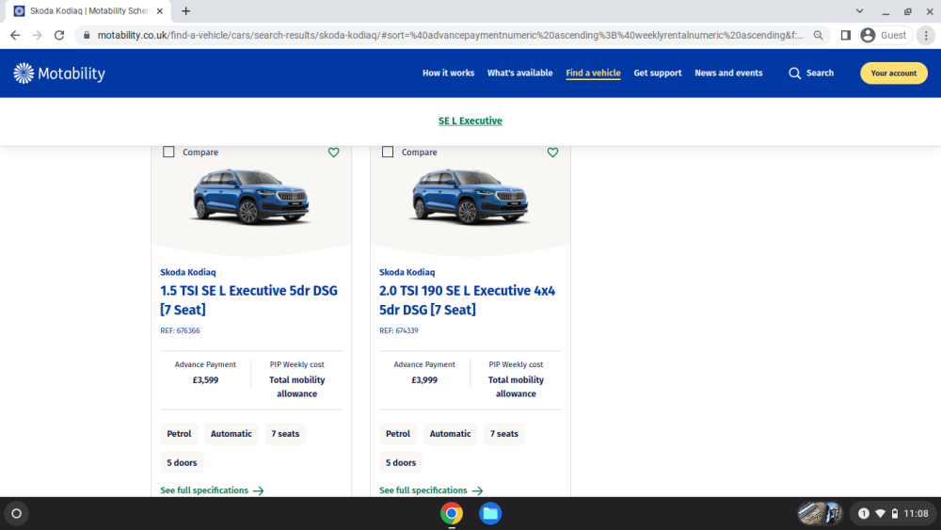Click 5 doors tag on 1.5 TSI card
The width and height of the screenshot is (941, 530).
tap(182, 463)
